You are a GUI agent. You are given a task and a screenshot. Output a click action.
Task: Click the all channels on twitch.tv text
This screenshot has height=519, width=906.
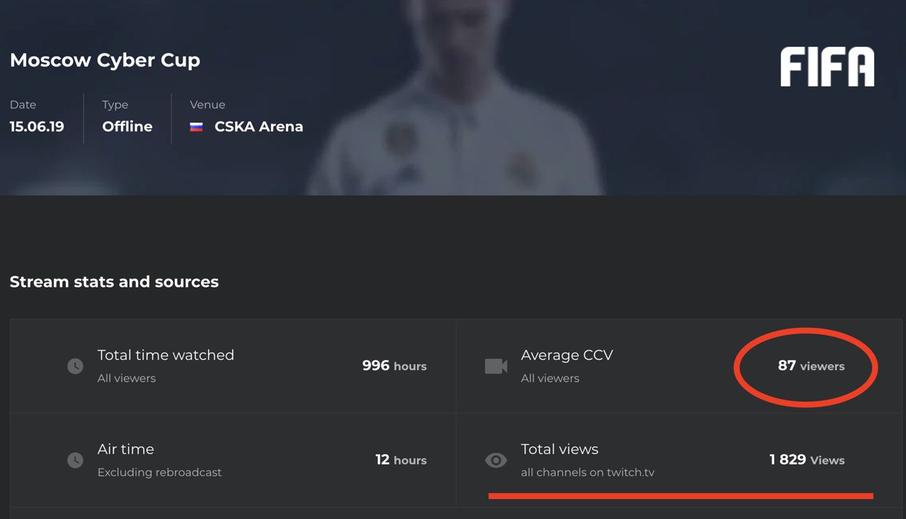[x=587, y=472]
